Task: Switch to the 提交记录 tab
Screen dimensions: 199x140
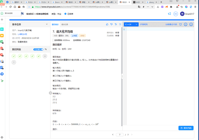Action: coord(65,24)
